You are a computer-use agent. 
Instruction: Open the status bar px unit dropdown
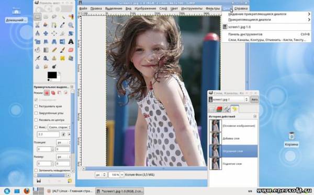point(101,175)
